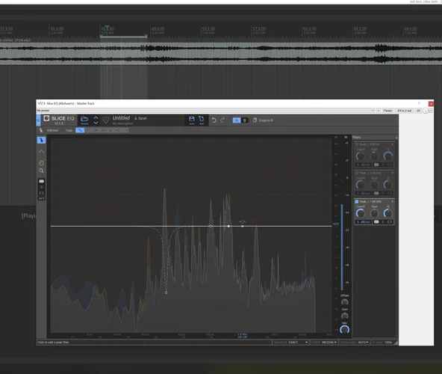Select the curve draw tool below edit tool
442x374 pixels.
[x=41, y=152]
